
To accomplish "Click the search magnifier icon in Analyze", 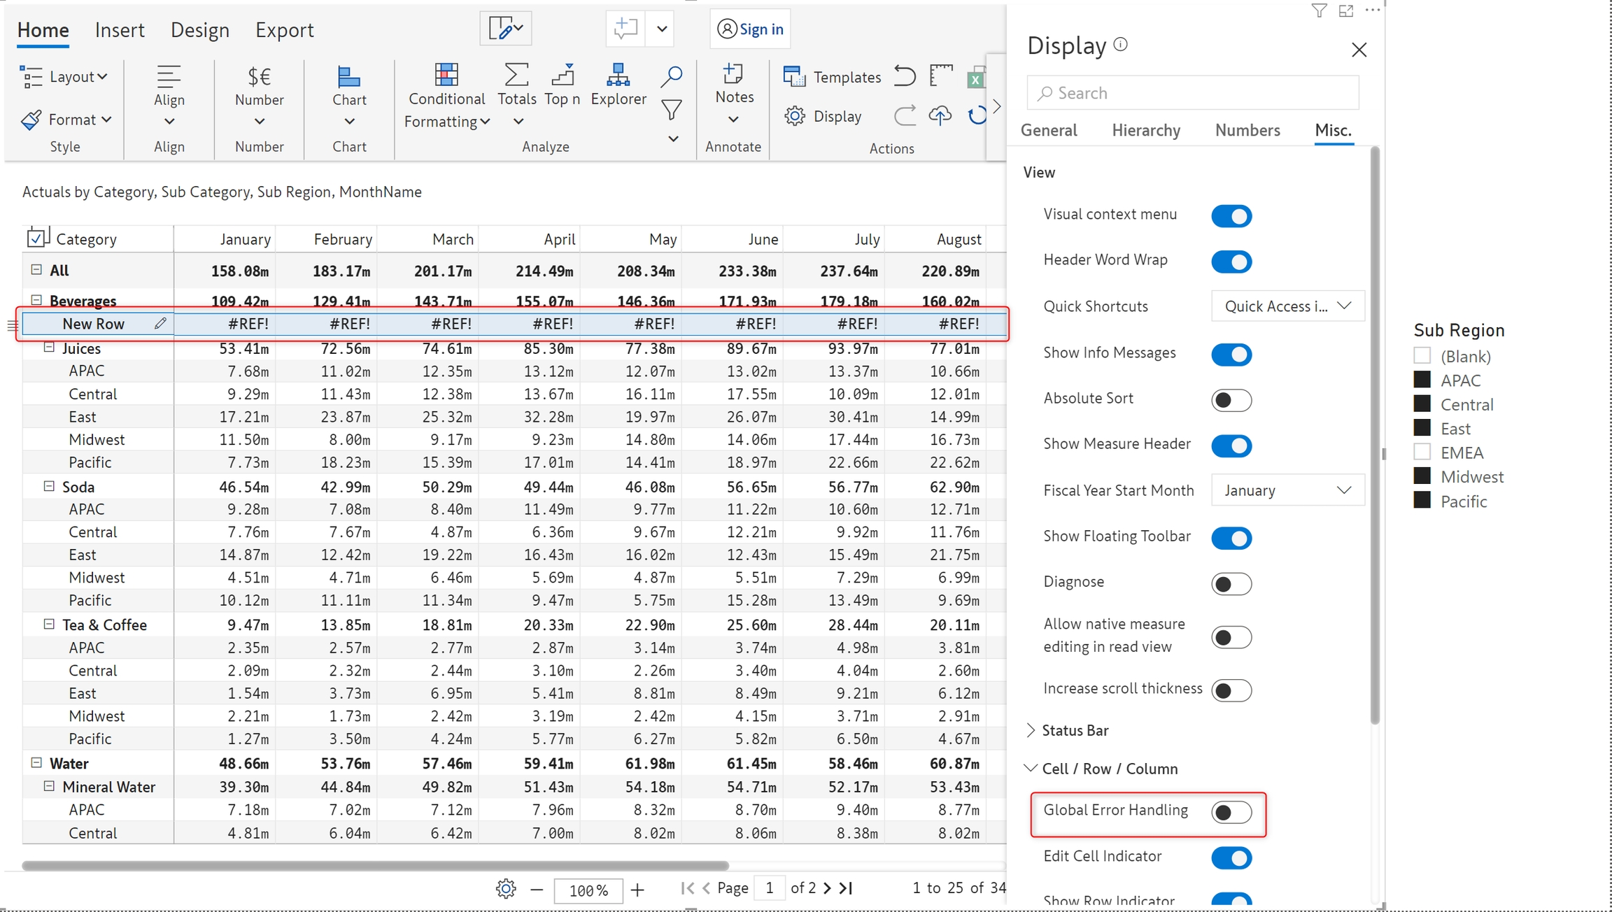I will (x=671, y=76).
